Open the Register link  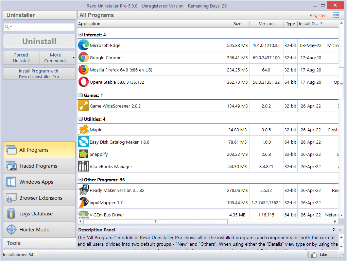tap(317, 15)
